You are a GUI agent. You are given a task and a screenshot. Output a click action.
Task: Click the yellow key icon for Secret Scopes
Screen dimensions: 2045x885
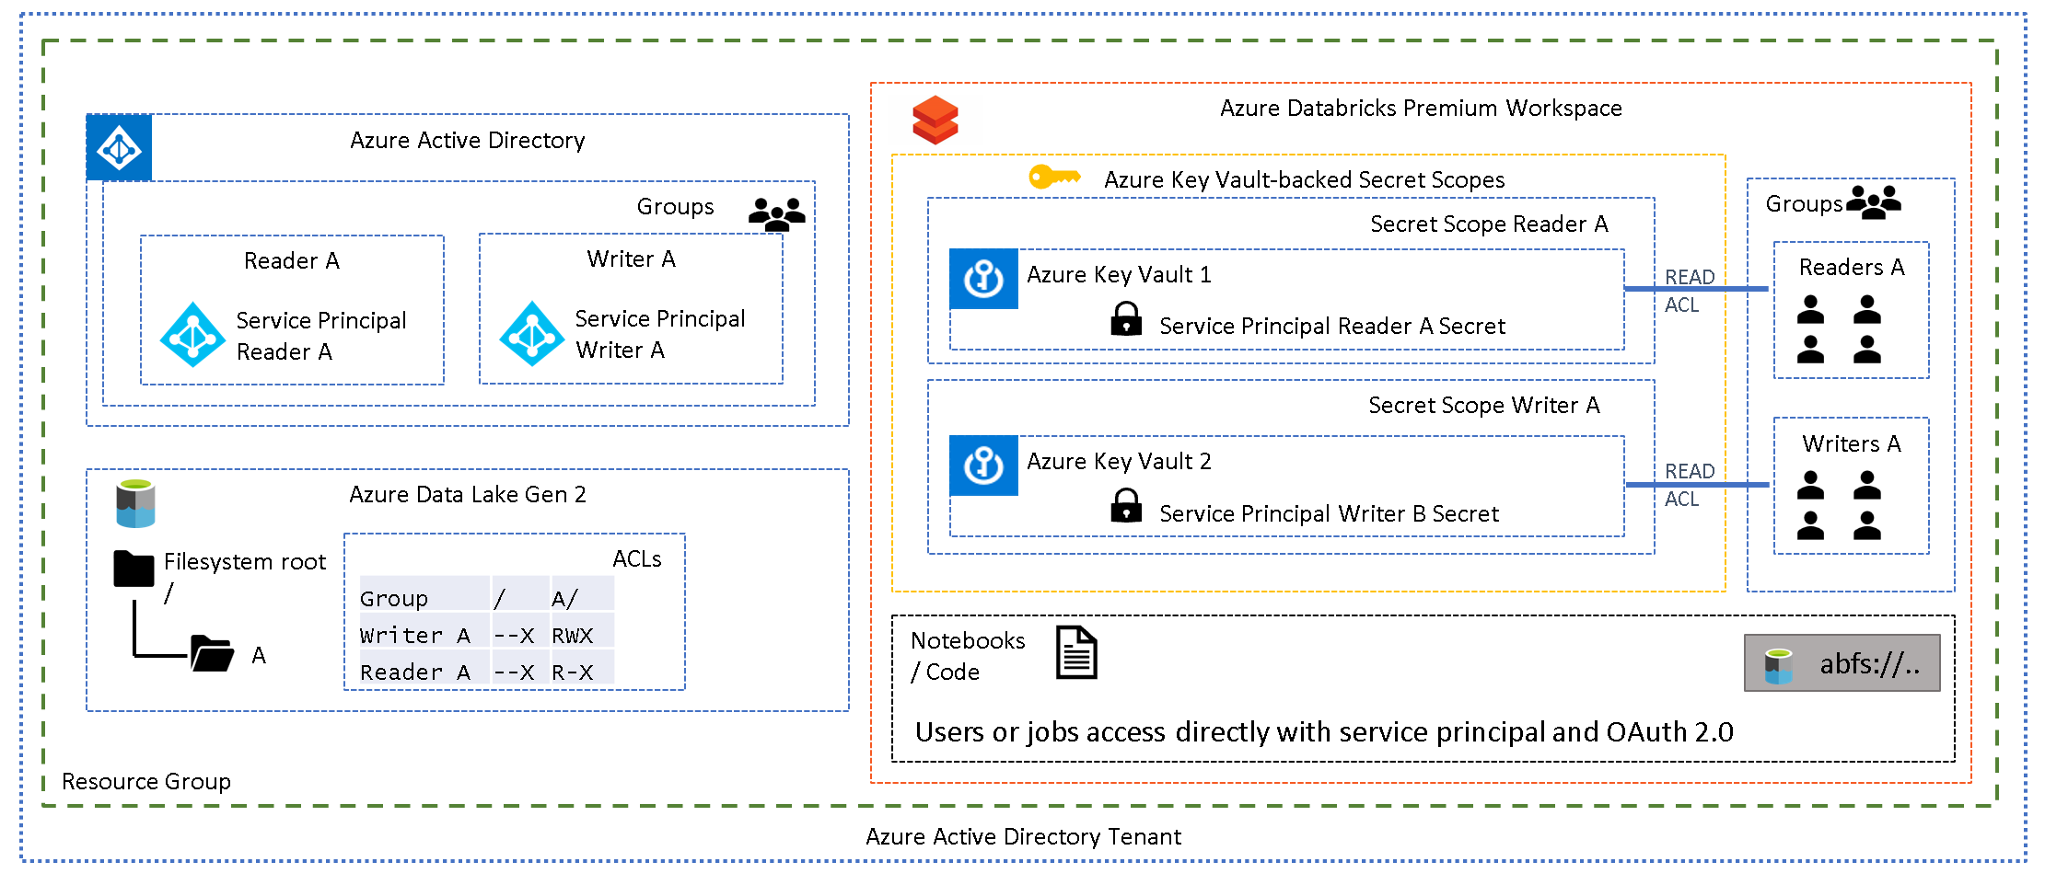(1054, 176)
